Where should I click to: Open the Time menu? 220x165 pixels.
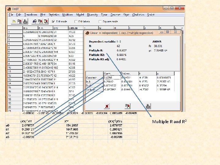[x=104, y=15]
